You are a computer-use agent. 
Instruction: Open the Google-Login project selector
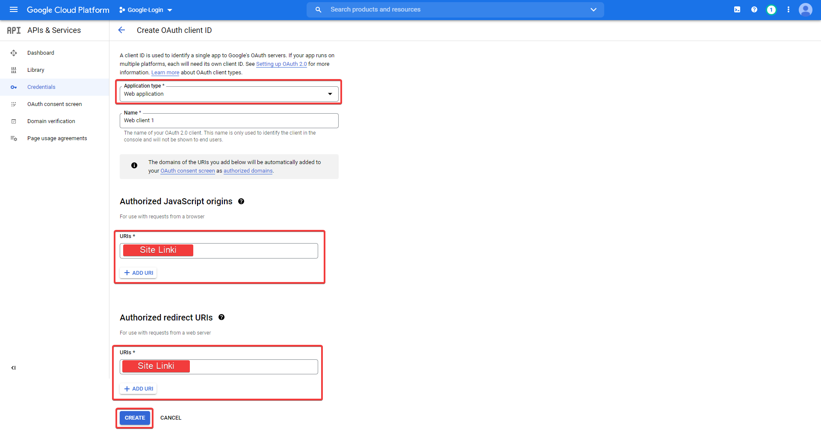pyautogui.click(x=145, y=10)
